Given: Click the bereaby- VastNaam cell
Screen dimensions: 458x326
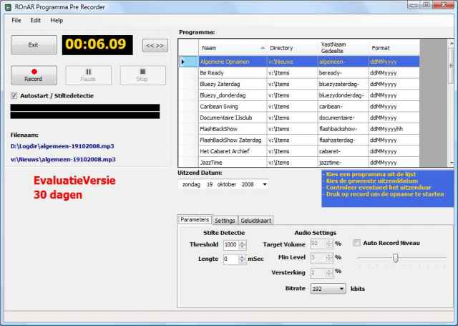Looking at the screenshot, I should click(x=343, y=73).
